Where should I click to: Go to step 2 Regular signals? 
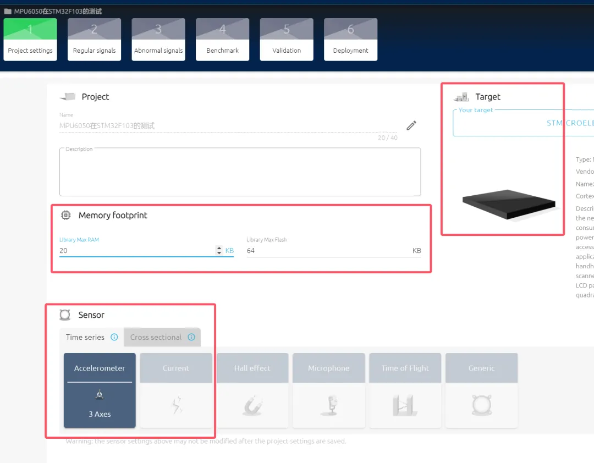pos(95,40)
